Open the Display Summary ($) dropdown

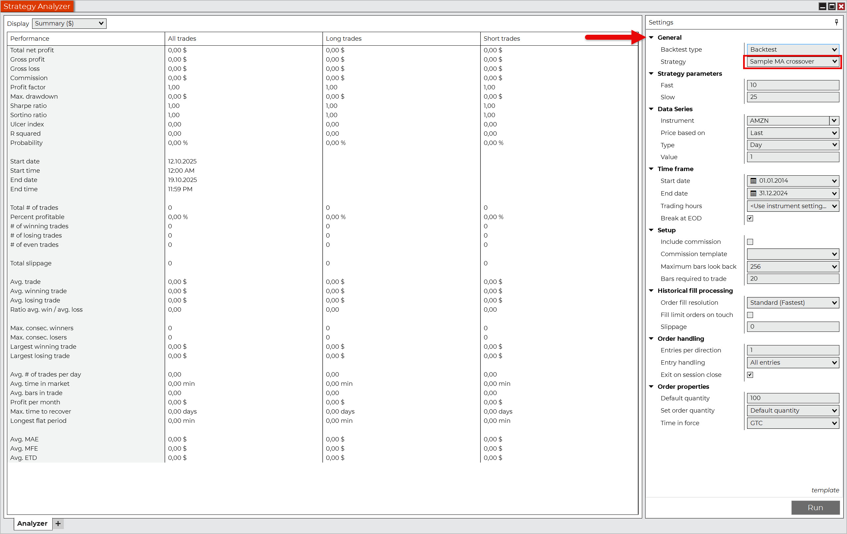(69, 23)
